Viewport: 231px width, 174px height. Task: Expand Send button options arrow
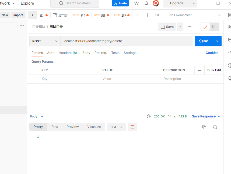217,41
